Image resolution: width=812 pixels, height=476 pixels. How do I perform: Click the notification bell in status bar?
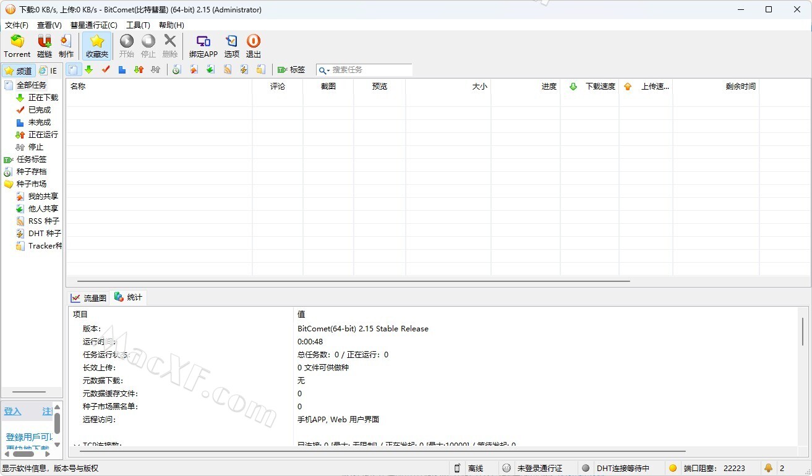click(769, 469)
